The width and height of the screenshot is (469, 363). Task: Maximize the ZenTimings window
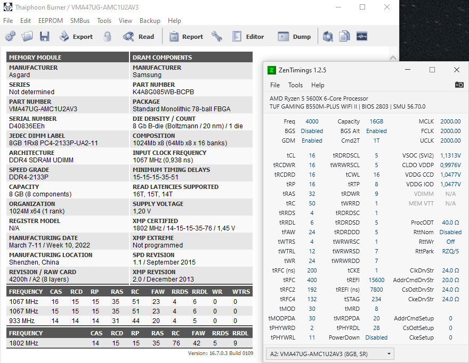pyautogui.click(x=432, y=70)
